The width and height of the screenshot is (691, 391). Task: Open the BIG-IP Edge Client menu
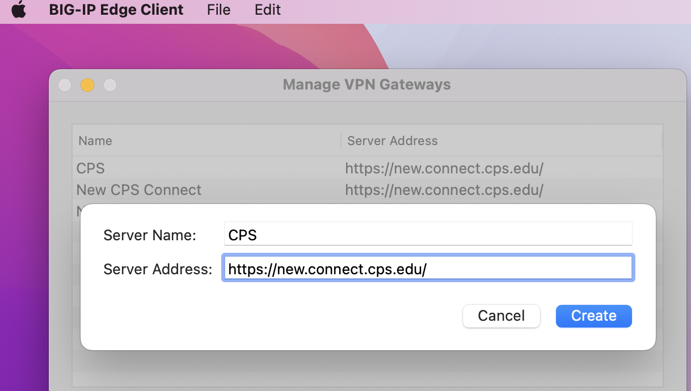[116, 10]
